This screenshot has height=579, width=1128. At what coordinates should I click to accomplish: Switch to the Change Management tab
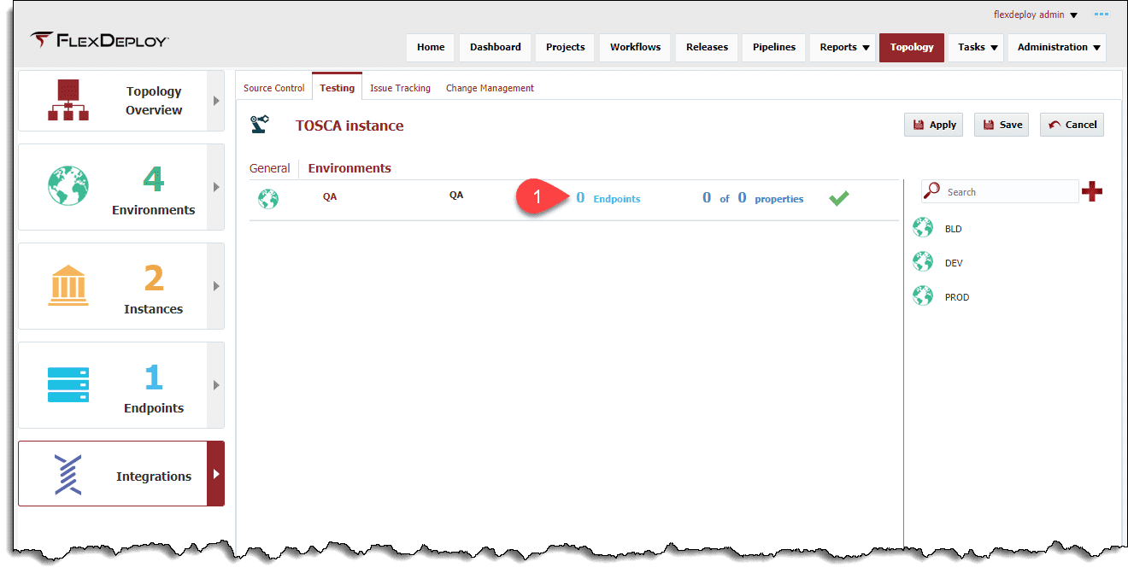[x=490, y=88]
